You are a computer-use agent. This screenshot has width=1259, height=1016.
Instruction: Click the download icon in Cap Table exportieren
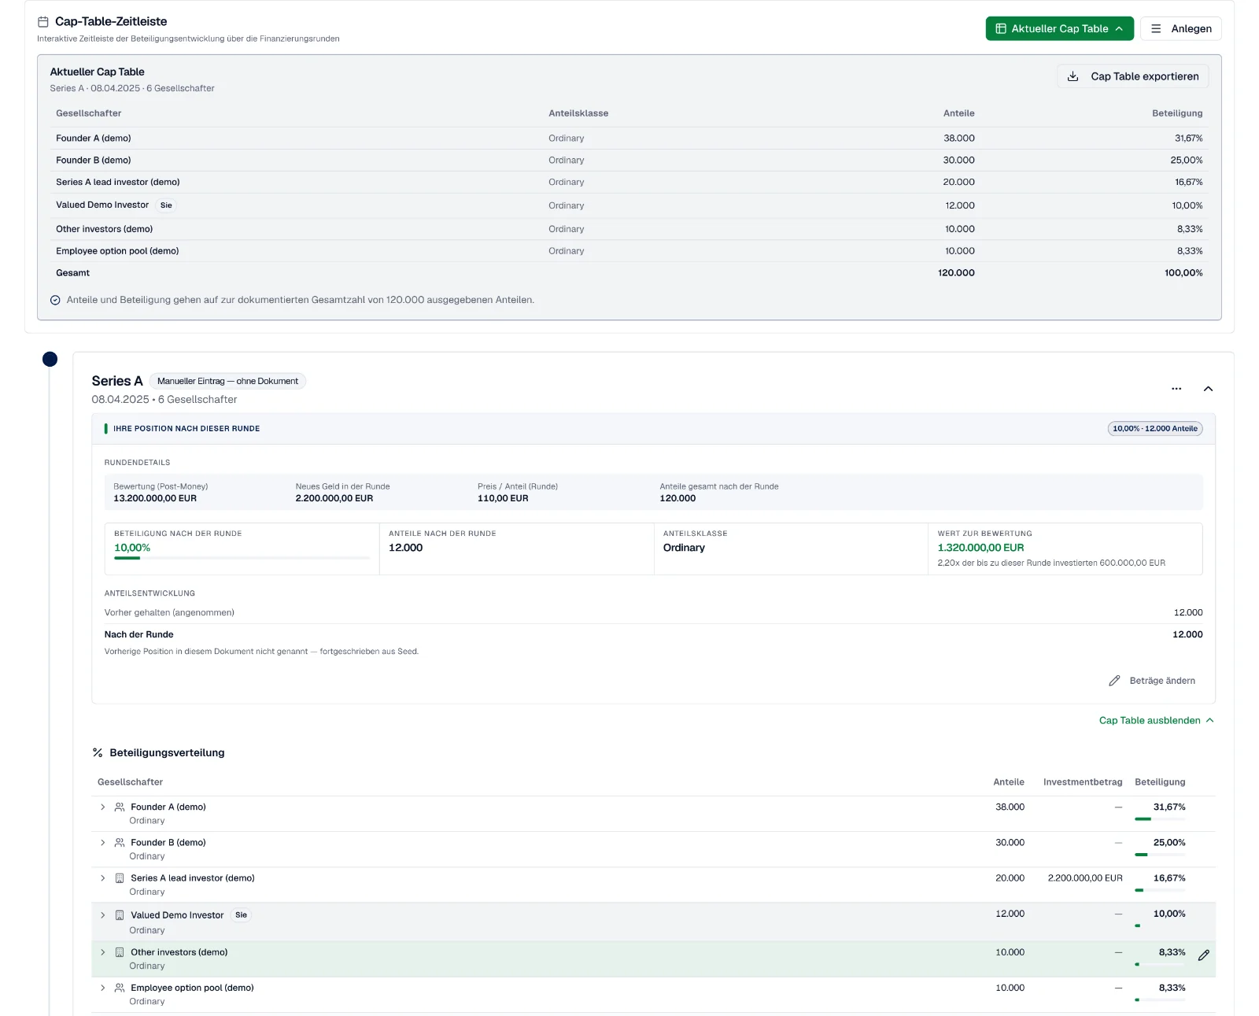1073,76
